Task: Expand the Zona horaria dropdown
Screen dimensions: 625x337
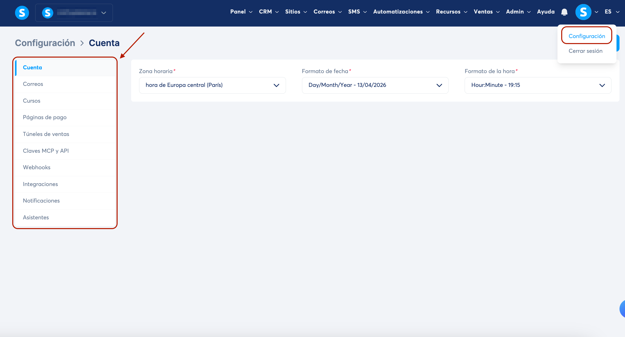Action: point(212,85)
